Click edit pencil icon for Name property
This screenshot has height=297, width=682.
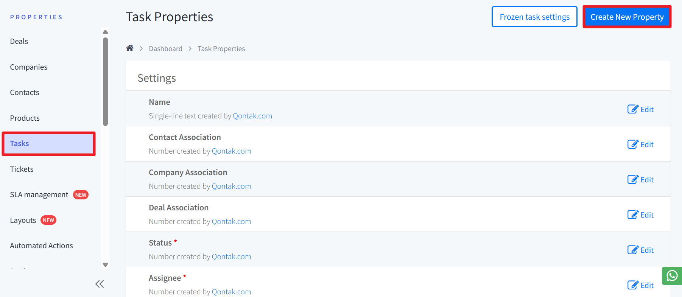click(x=633, y=109)
